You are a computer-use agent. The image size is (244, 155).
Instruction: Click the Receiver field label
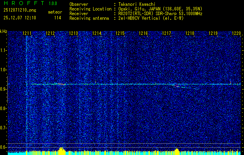[x=79, y=14]
